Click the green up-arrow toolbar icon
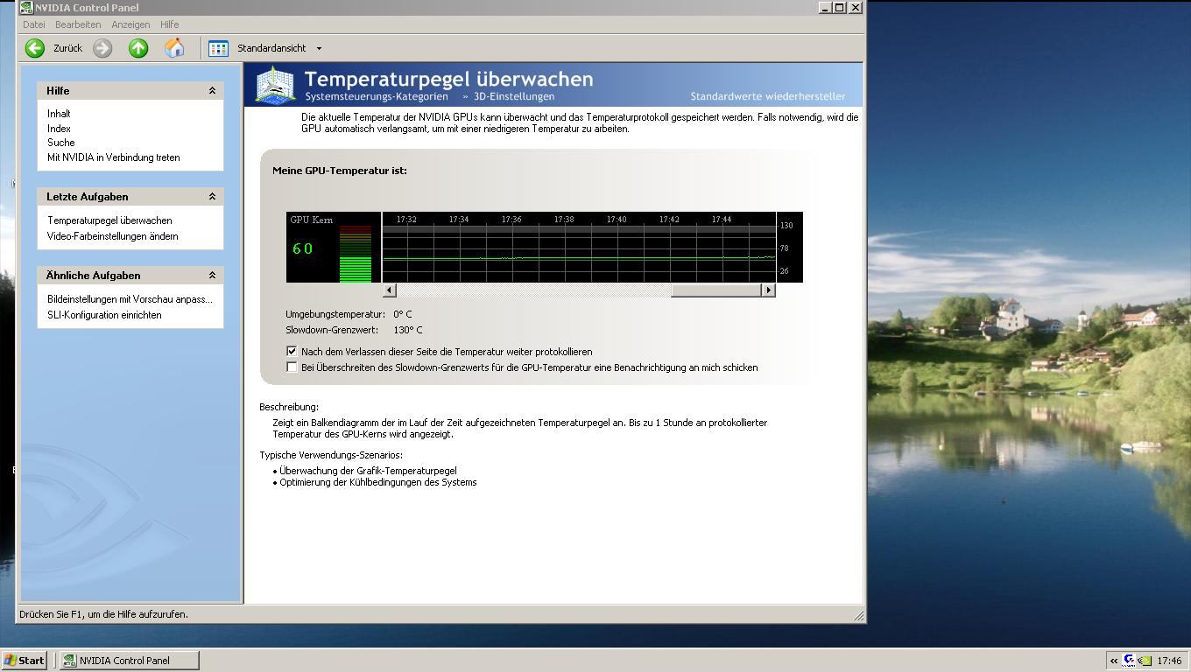 pyautogui.click(x=138, y=48)
